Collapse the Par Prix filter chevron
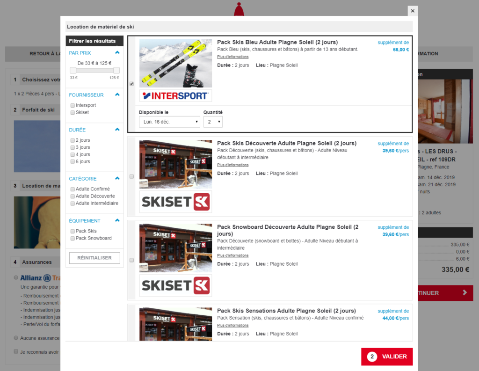The height and width of the screenshot is (371, 479). (x=117, y=53)
